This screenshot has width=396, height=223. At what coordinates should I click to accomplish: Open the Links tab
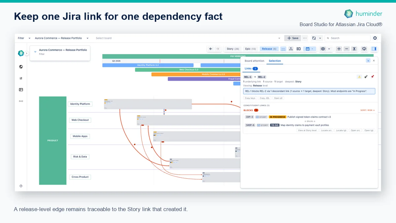tap(251, 68)
